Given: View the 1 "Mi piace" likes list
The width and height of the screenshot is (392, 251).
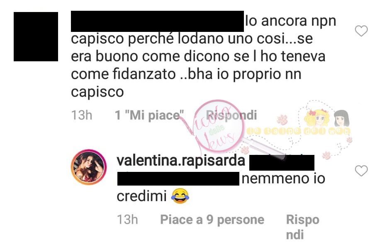Looking at the screenshot, I should tap(149, 115).
